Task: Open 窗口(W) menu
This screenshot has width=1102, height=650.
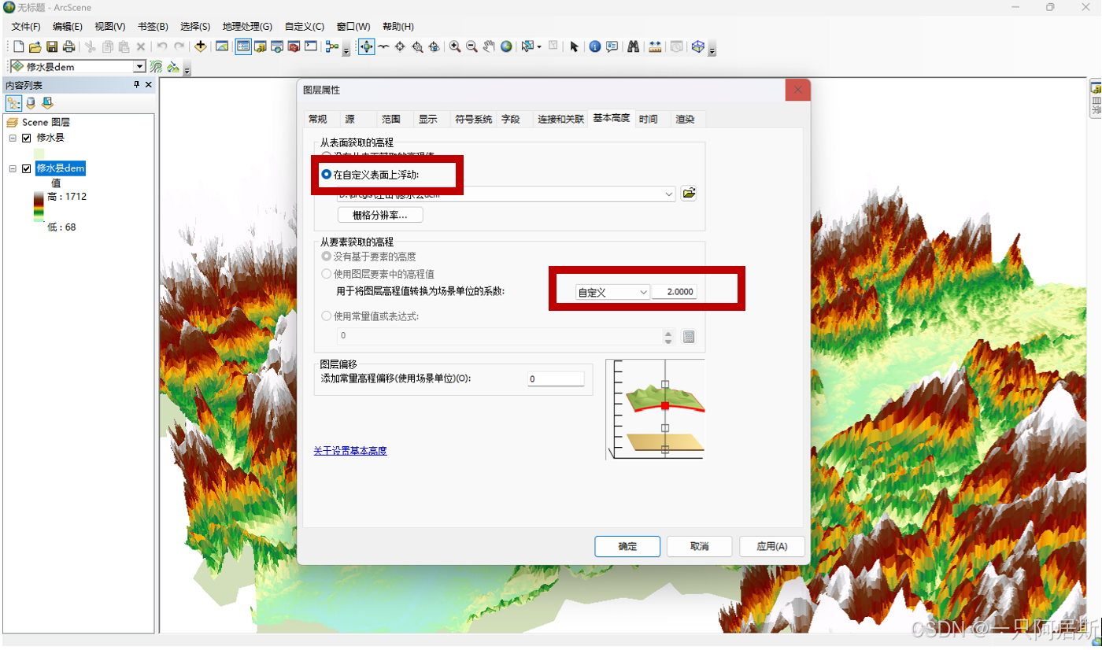Action: pyautogui.click(x=353, y=27)
